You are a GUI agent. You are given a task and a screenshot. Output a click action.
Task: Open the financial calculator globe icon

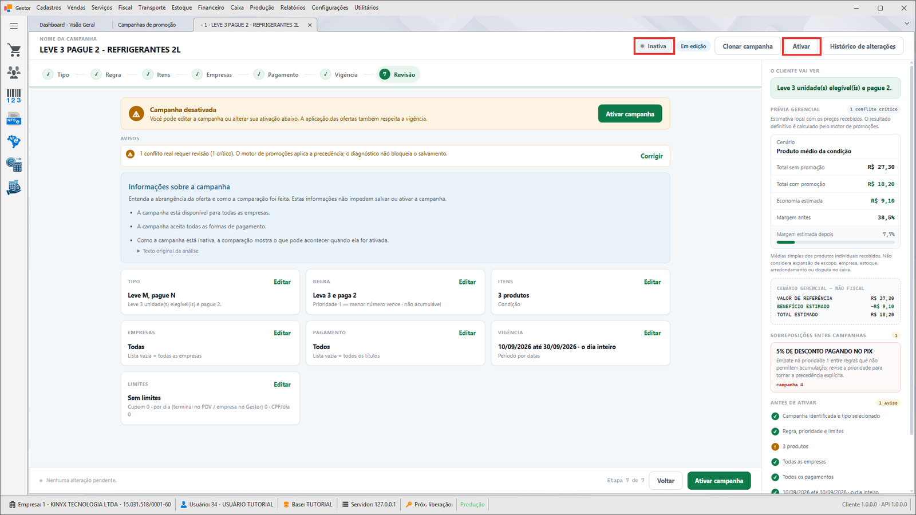click(x=14, y=165)
